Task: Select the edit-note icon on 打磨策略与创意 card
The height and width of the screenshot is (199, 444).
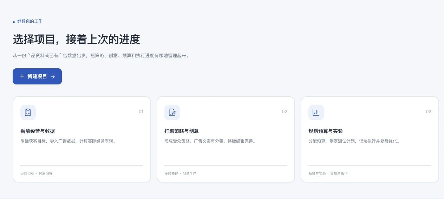Action: click(x=172, y=112)
